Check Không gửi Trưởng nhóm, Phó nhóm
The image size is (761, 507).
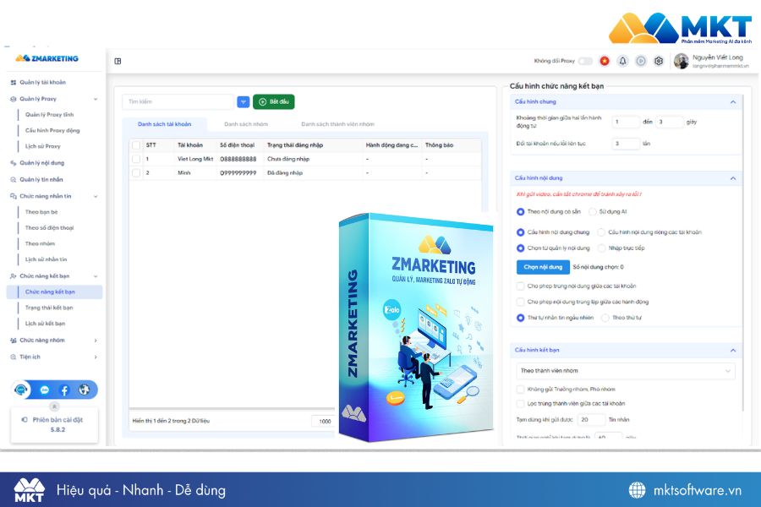(520, 389)
